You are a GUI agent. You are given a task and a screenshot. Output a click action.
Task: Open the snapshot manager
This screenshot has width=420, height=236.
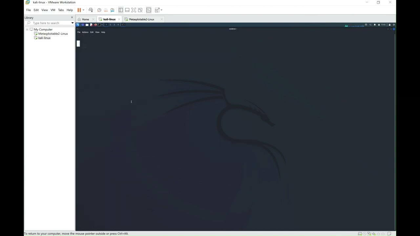pos(112,10)
